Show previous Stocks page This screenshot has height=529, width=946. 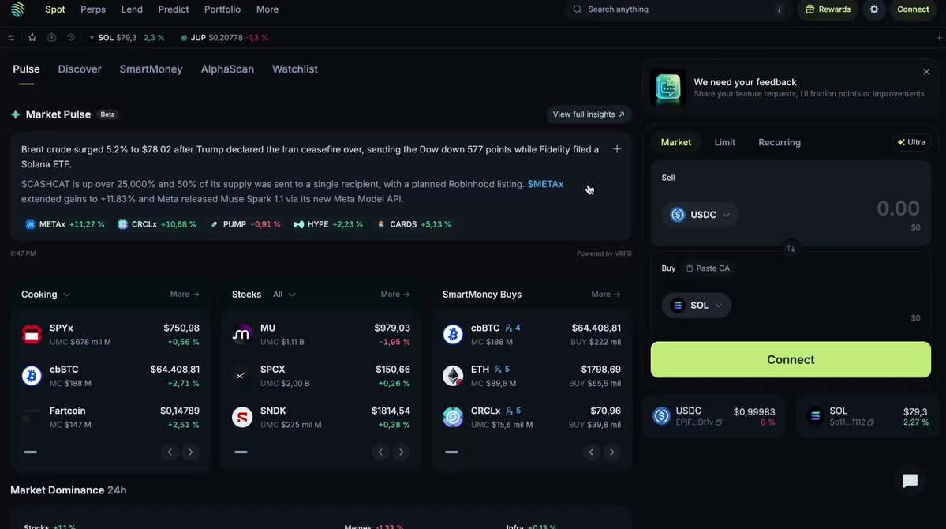tap(380, 452)
